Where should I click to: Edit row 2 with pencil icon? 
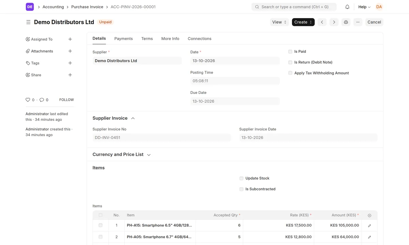tap(369, 237)
